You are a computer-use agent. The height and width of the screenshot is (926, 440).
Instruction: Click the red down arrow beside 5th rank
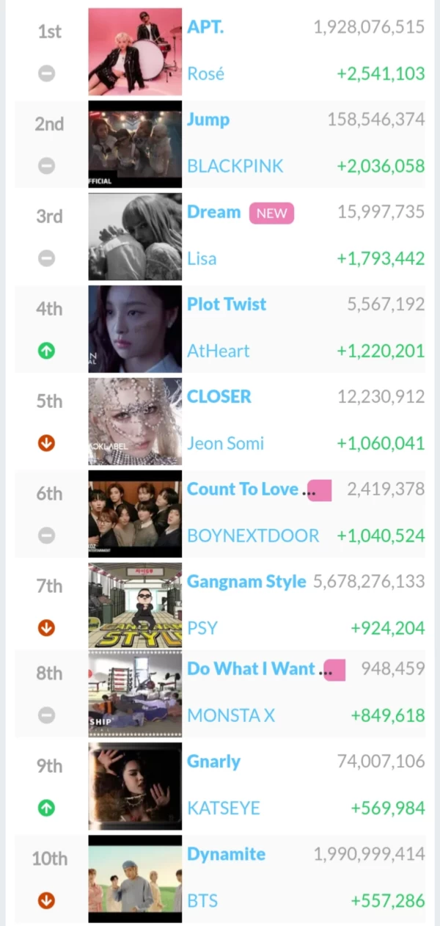click(x=46, y=443)
